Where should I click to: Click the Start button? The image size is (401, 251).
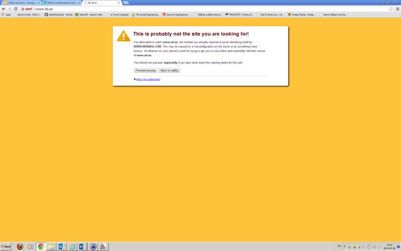coord(6,247)
